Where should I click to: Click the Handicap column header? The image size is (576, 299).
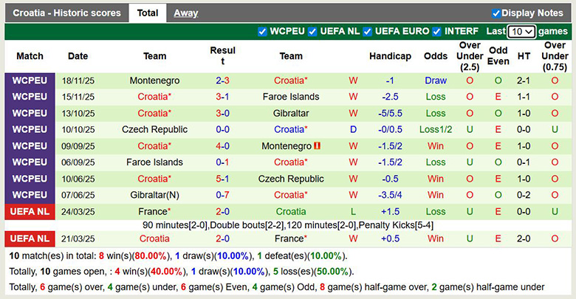(390, 56)
